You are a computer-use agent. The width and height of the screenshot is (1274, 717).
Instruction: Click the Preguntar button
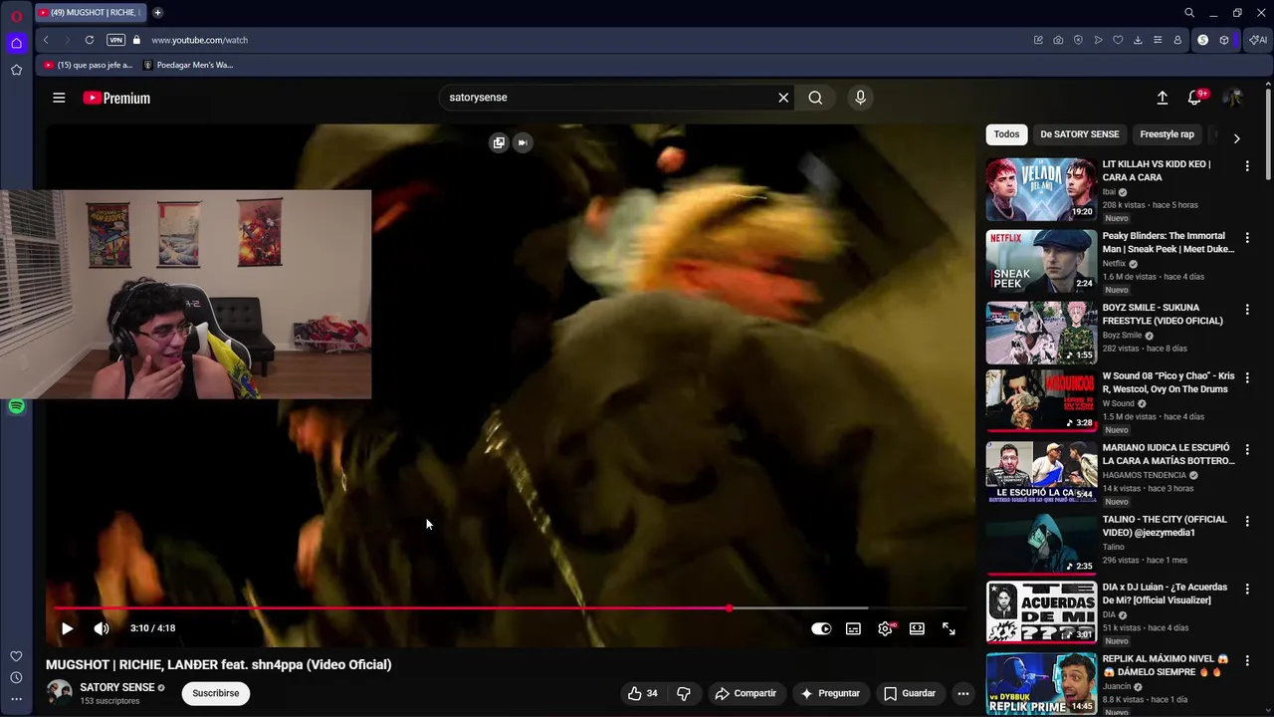tap(830, 693)
